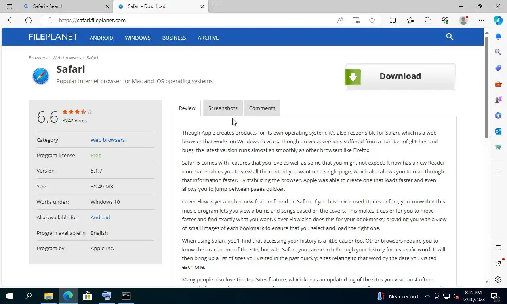Open the taskbar search magnifier
The width and height of the screenshot is (507, 304).
coord(29,296)
